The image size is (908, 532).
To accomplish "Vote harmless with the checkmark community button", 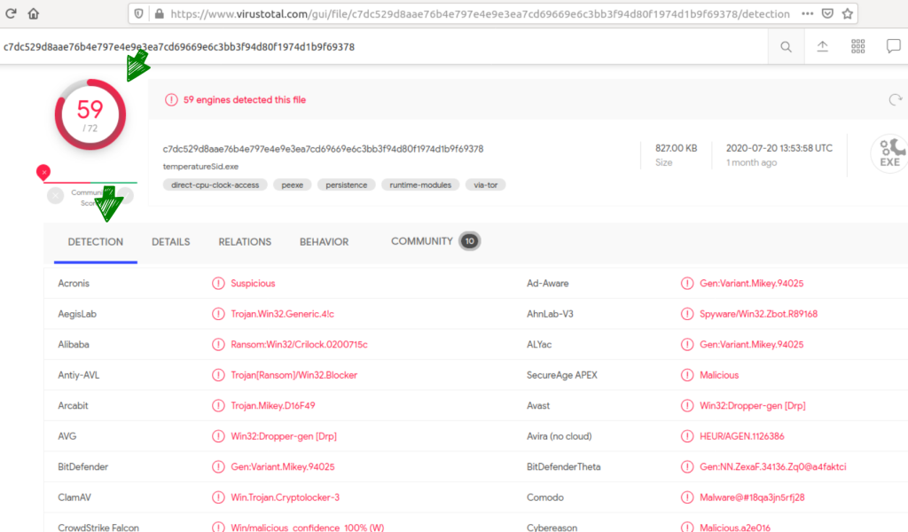I will [125, 195].
